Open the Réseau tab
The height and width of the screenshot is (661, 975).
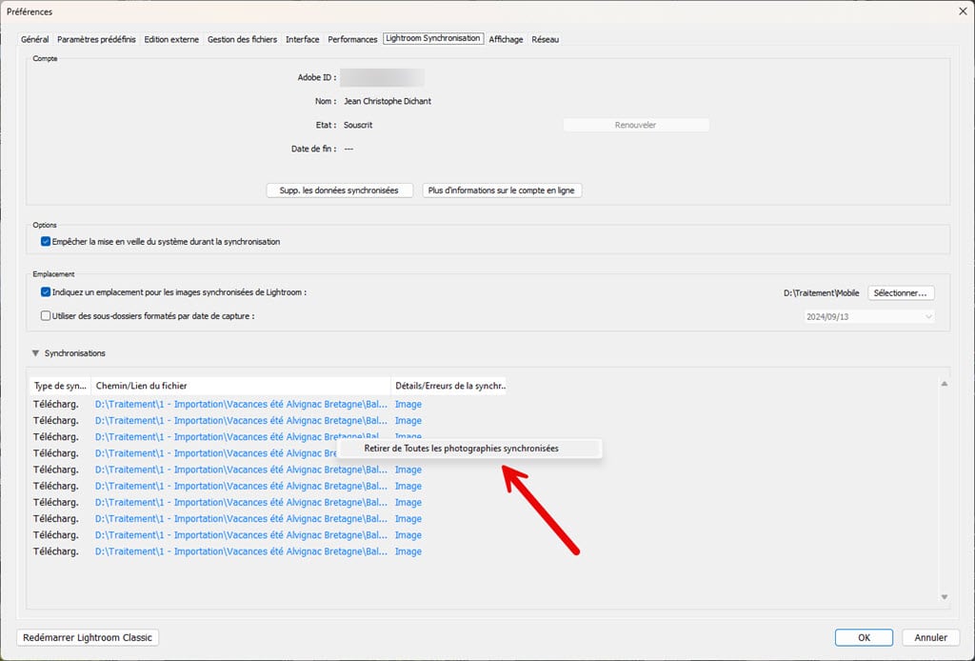(x=546, y=39)
